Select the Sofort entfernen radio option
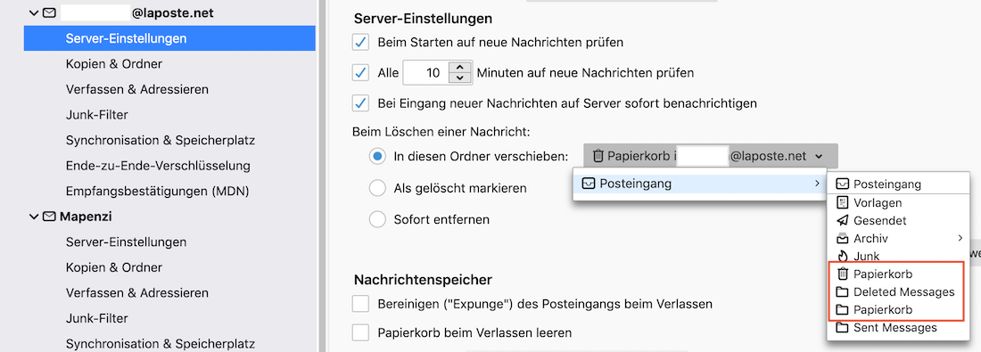Image resolution: width=981 pixels, height=352 pixels. [377, 219]
